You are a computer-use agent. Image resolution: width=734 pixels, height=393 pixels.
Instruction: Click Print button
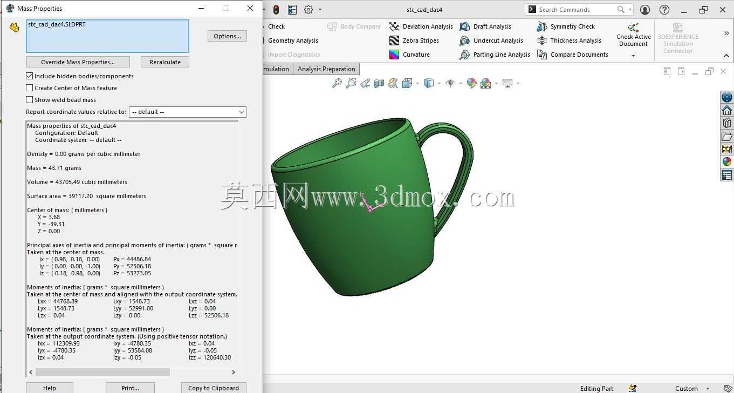coord(130,388)
